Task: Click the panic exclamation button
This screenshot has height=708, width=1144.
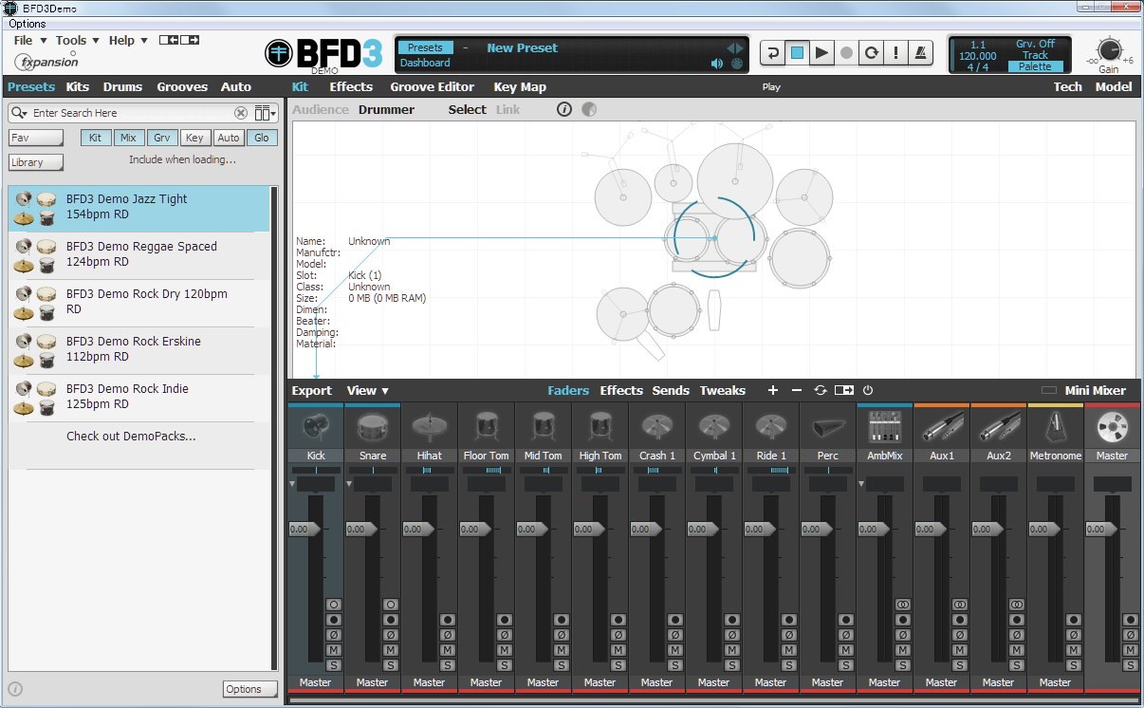Action: point(895,53)
